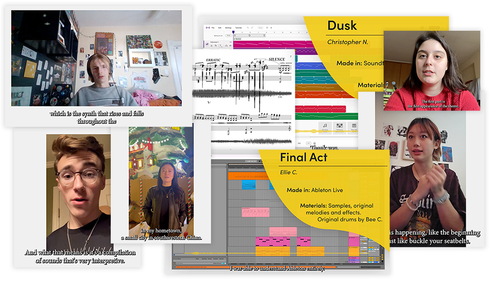Image resolution: width=499 pixels, height=281 pixels.
Task: Click the purple playhead marker on timeline
Action: click(x=233, y=32)
